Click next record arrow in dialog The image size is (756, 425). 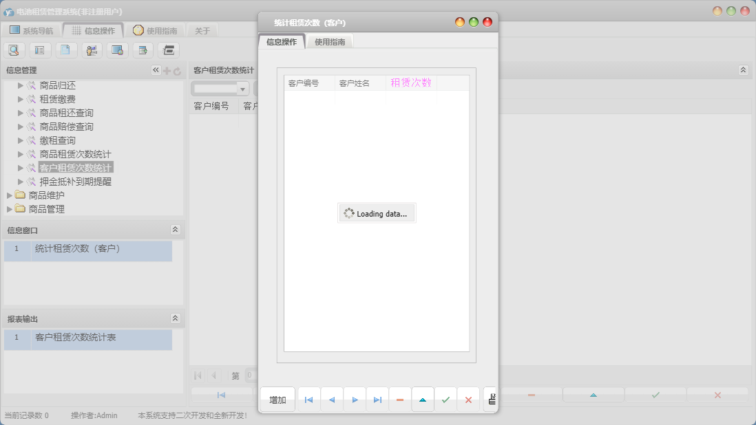click(x=355, y=400)
